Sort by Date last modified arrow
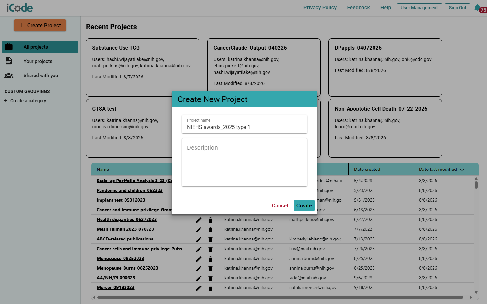Screen dimensions: 487x304 [x=462, y=169]
